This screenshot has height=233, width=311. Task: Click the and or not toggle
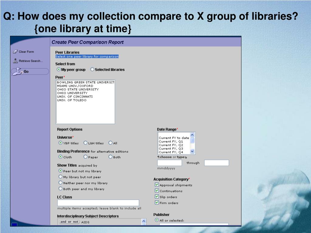coord(69,222)
